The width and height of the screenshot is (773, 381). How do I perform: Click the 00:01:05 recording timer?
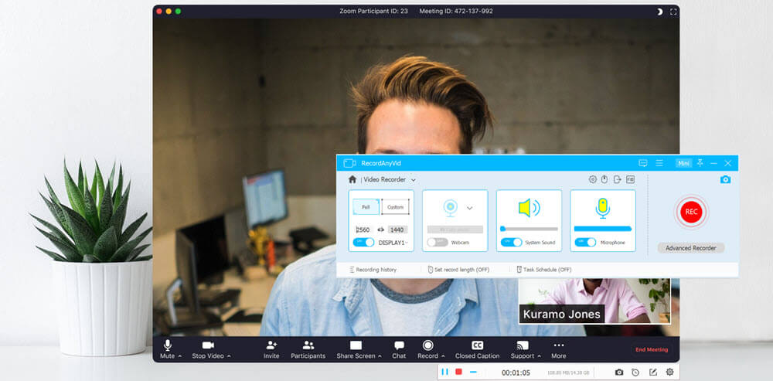[x=516, y=372]
